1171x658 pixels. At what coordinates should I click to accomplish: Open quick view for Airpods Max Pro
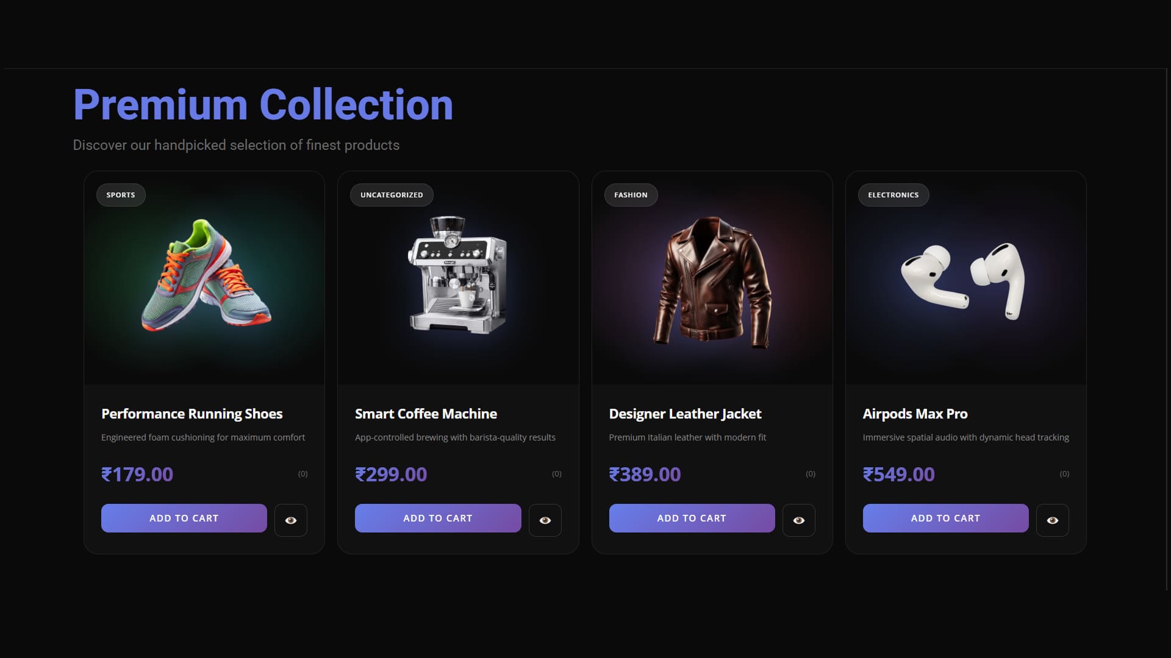point(1053,520)
